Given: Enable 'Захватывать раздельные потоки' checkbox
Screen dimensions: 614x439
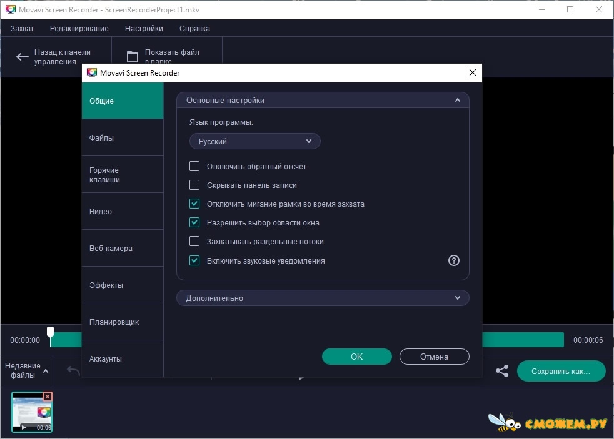Looking at the screenshot, I should point(194,241).
